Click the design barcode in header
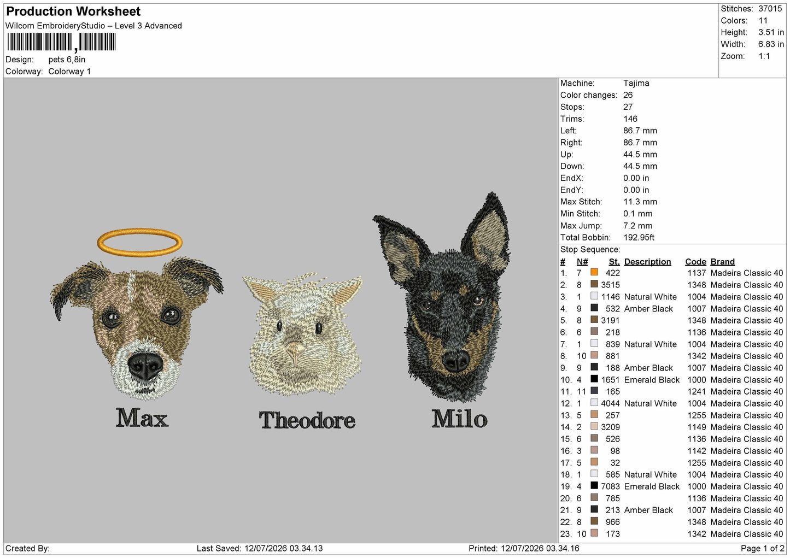The height and width of the screenshot is (558, 790). [x=61, y=42]
